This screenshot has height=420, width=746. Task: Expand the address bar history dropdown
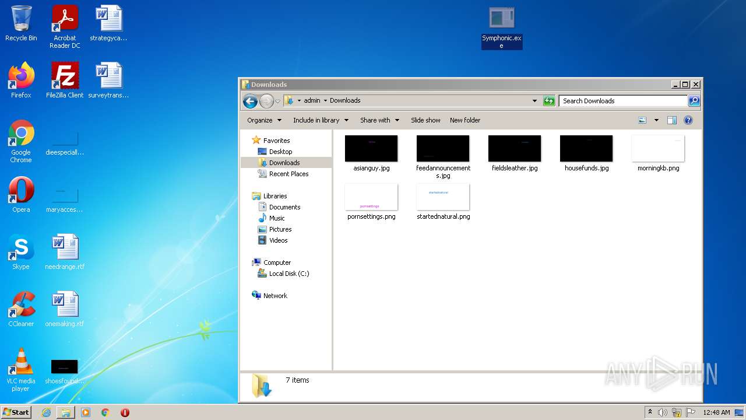(x=534, y=101)
